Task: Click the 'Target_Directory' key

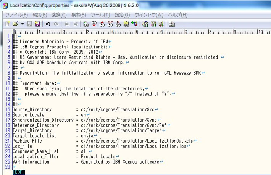Action: (32, 130)
